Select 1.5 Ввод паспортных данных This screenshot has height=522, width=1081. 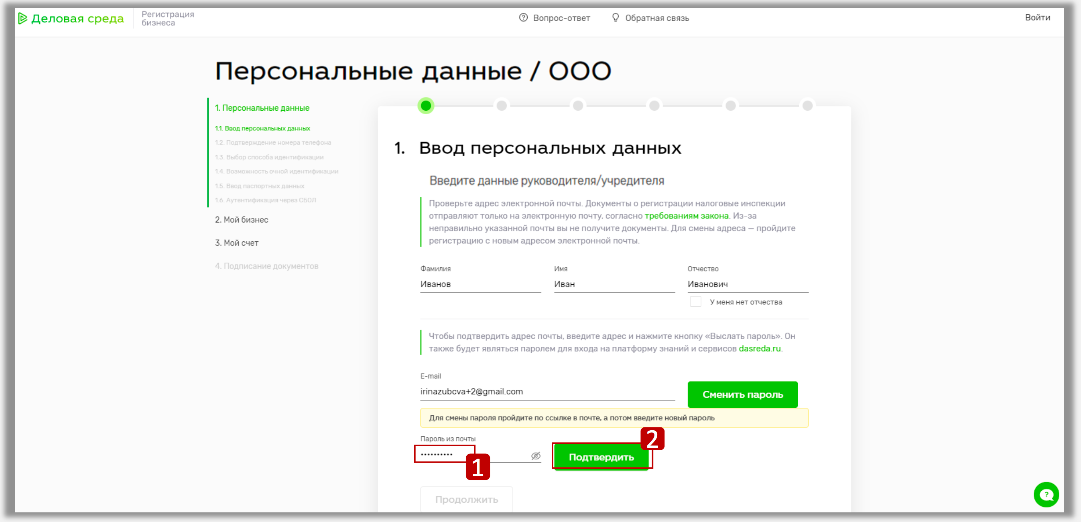pos(260,186)
